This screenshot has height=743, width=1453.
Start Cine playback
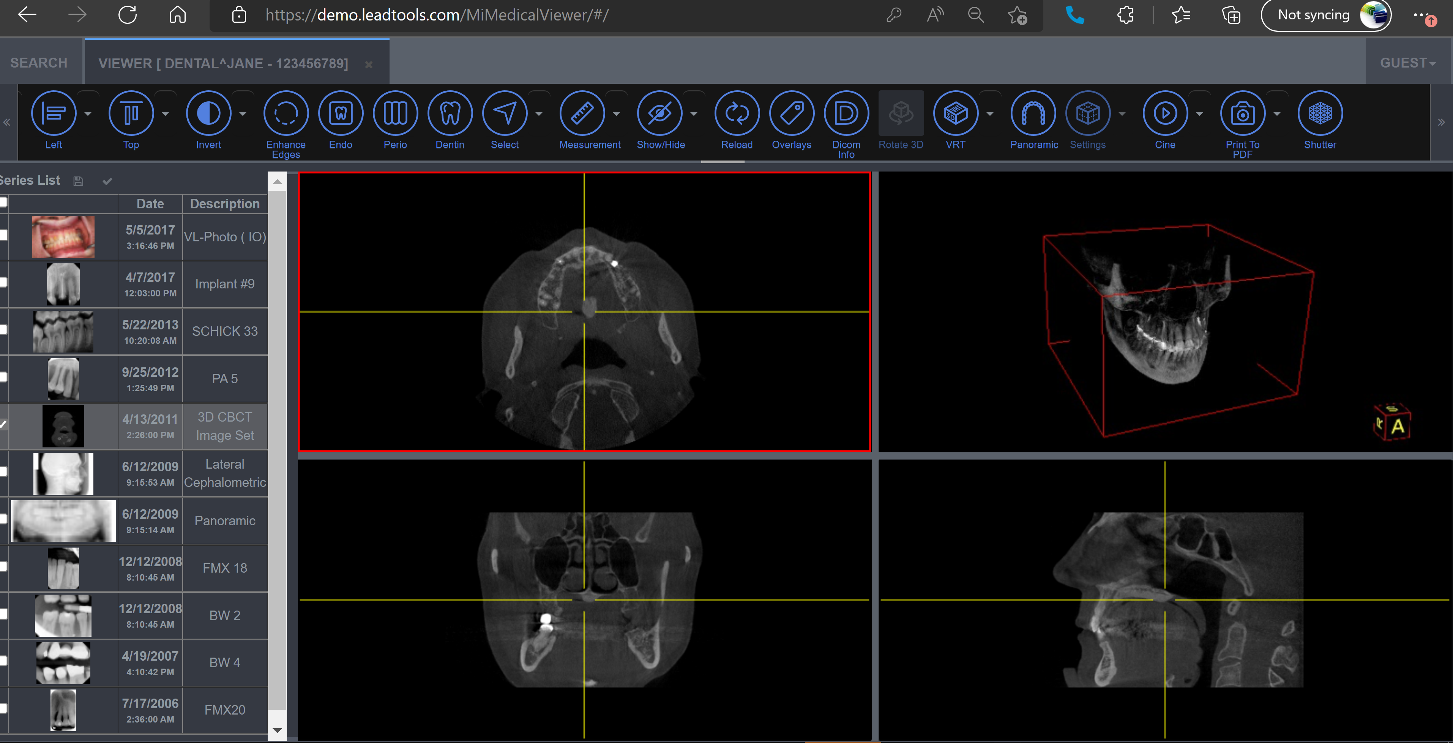[x=1165, y=114]
